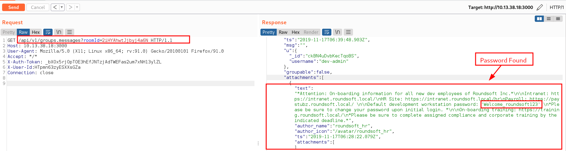Choose top-bottom stacked layout icon
This screenshot has height=151, width=566.
(549, 19)
